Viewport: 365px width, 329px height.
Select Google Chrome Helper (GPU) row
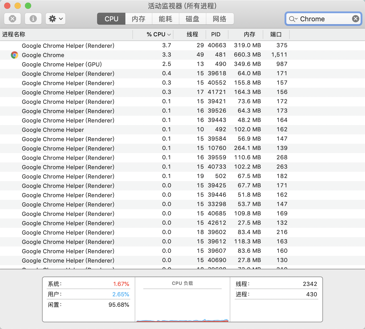point(182,64)
